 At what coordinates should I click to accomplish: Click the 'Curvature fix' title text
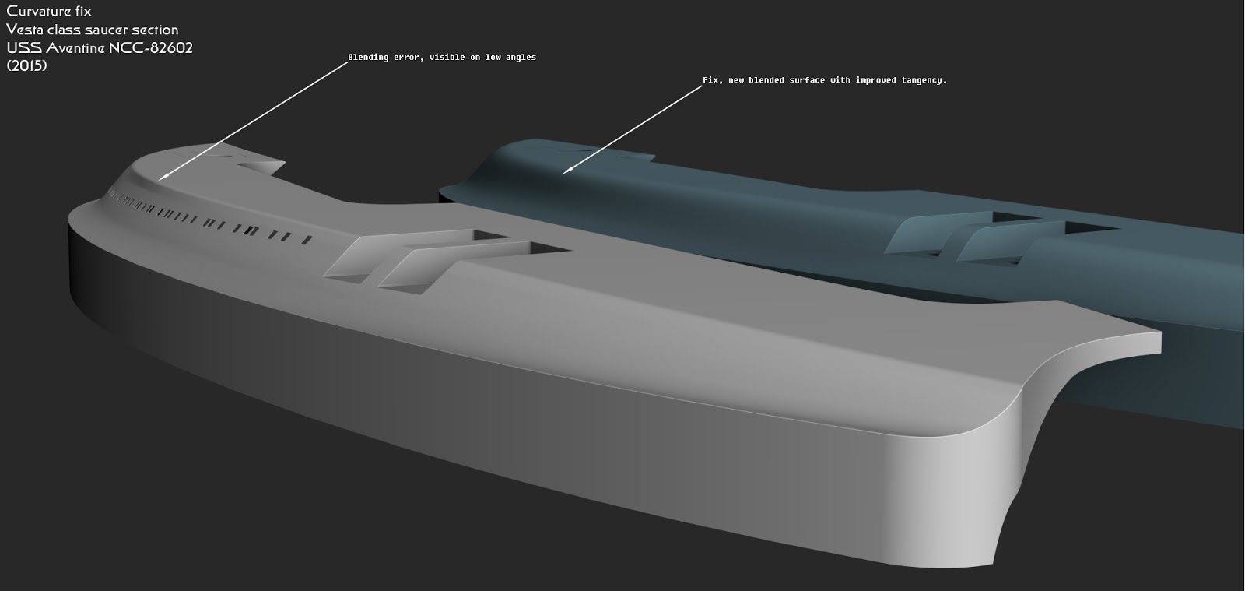(x=49, y=11)
